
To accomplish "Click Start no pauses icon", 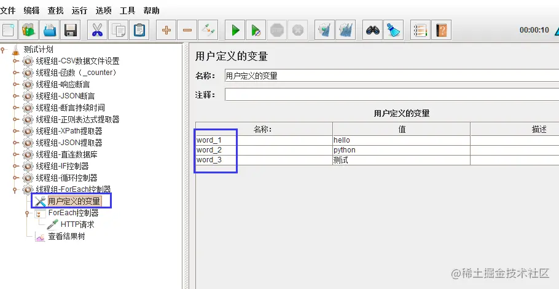I will (x=256, y=30).
